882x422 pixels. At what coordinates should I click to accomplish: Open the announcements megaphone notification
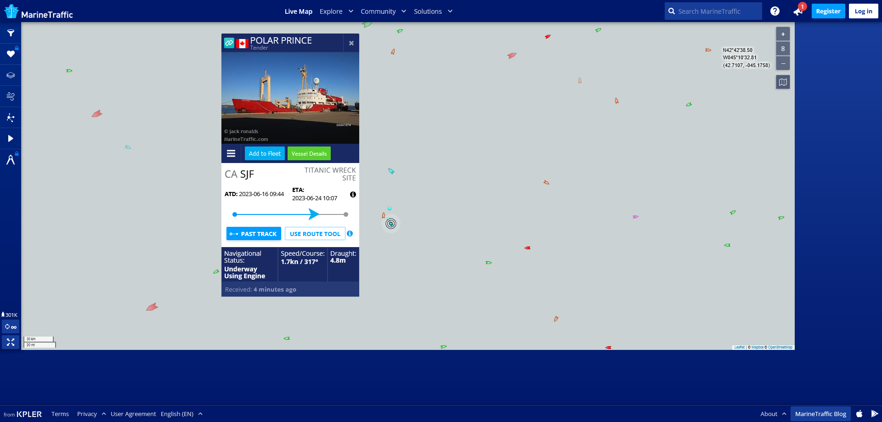[x=798, y=11]
